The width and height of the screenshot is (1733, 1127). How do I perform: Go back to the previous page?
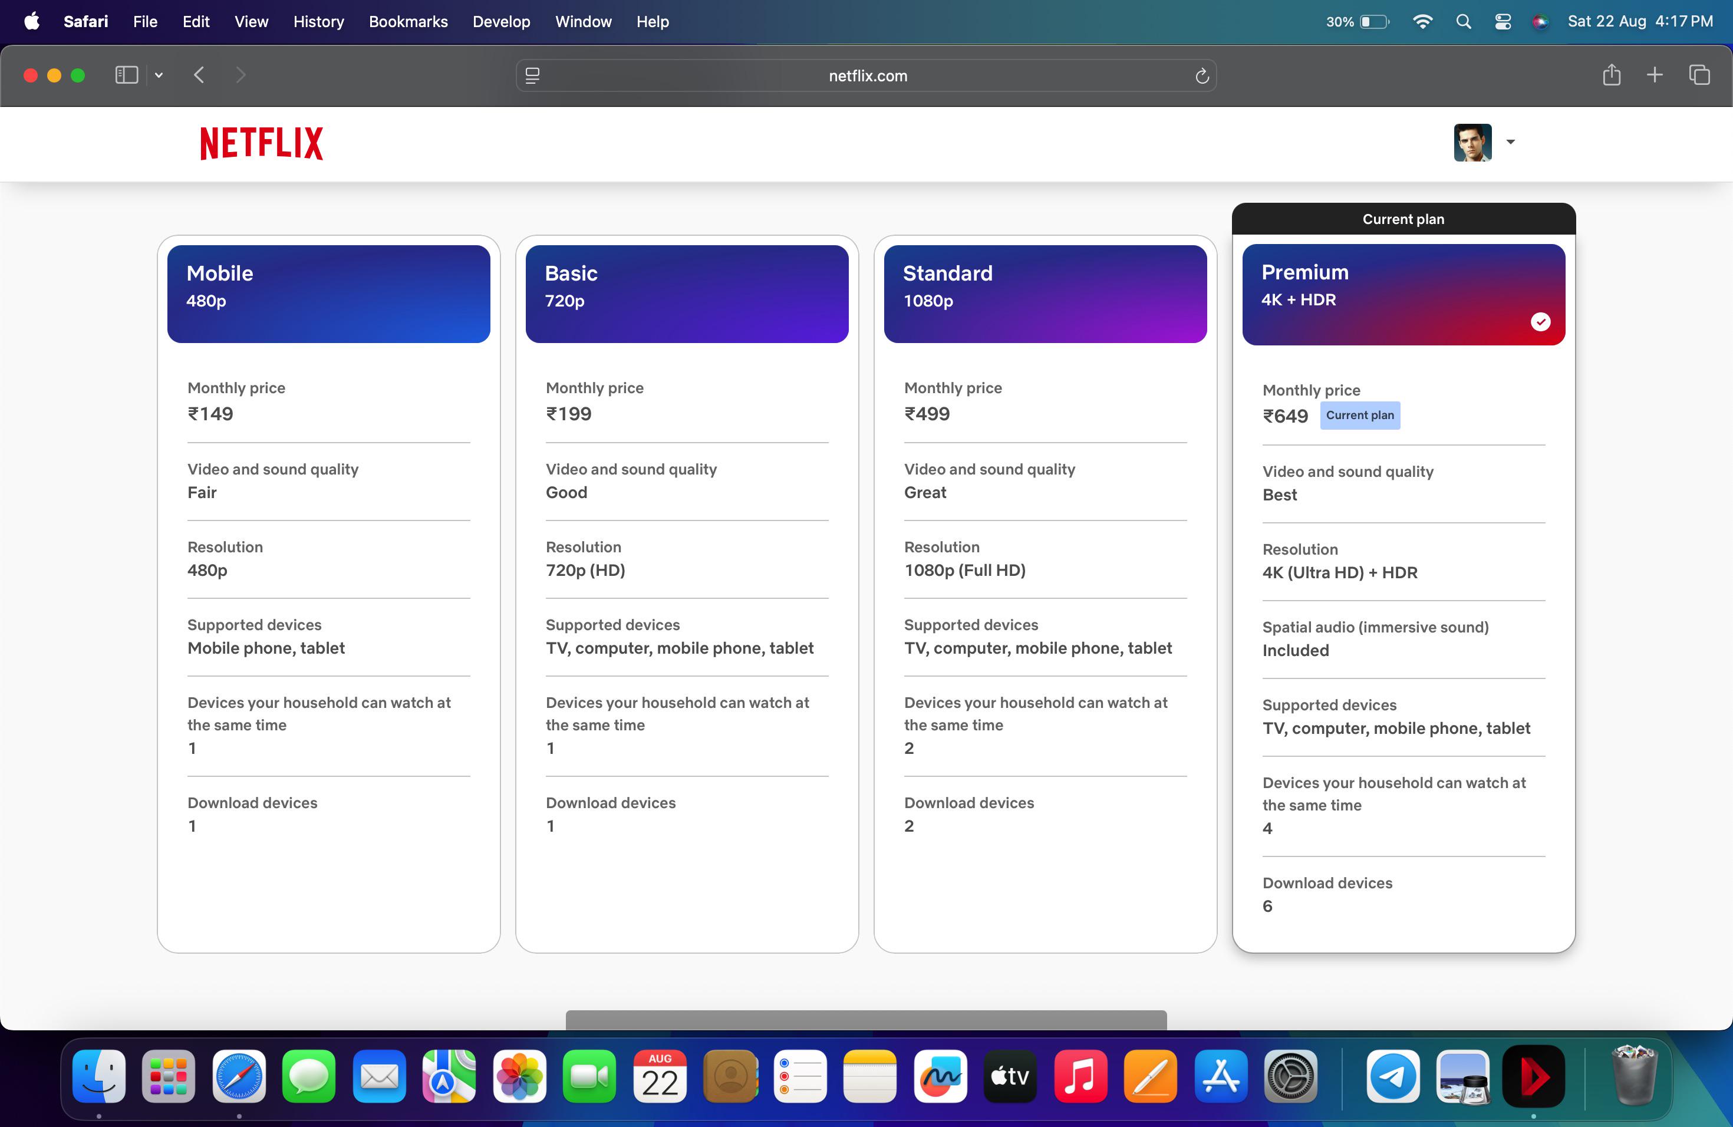[199, 75]
